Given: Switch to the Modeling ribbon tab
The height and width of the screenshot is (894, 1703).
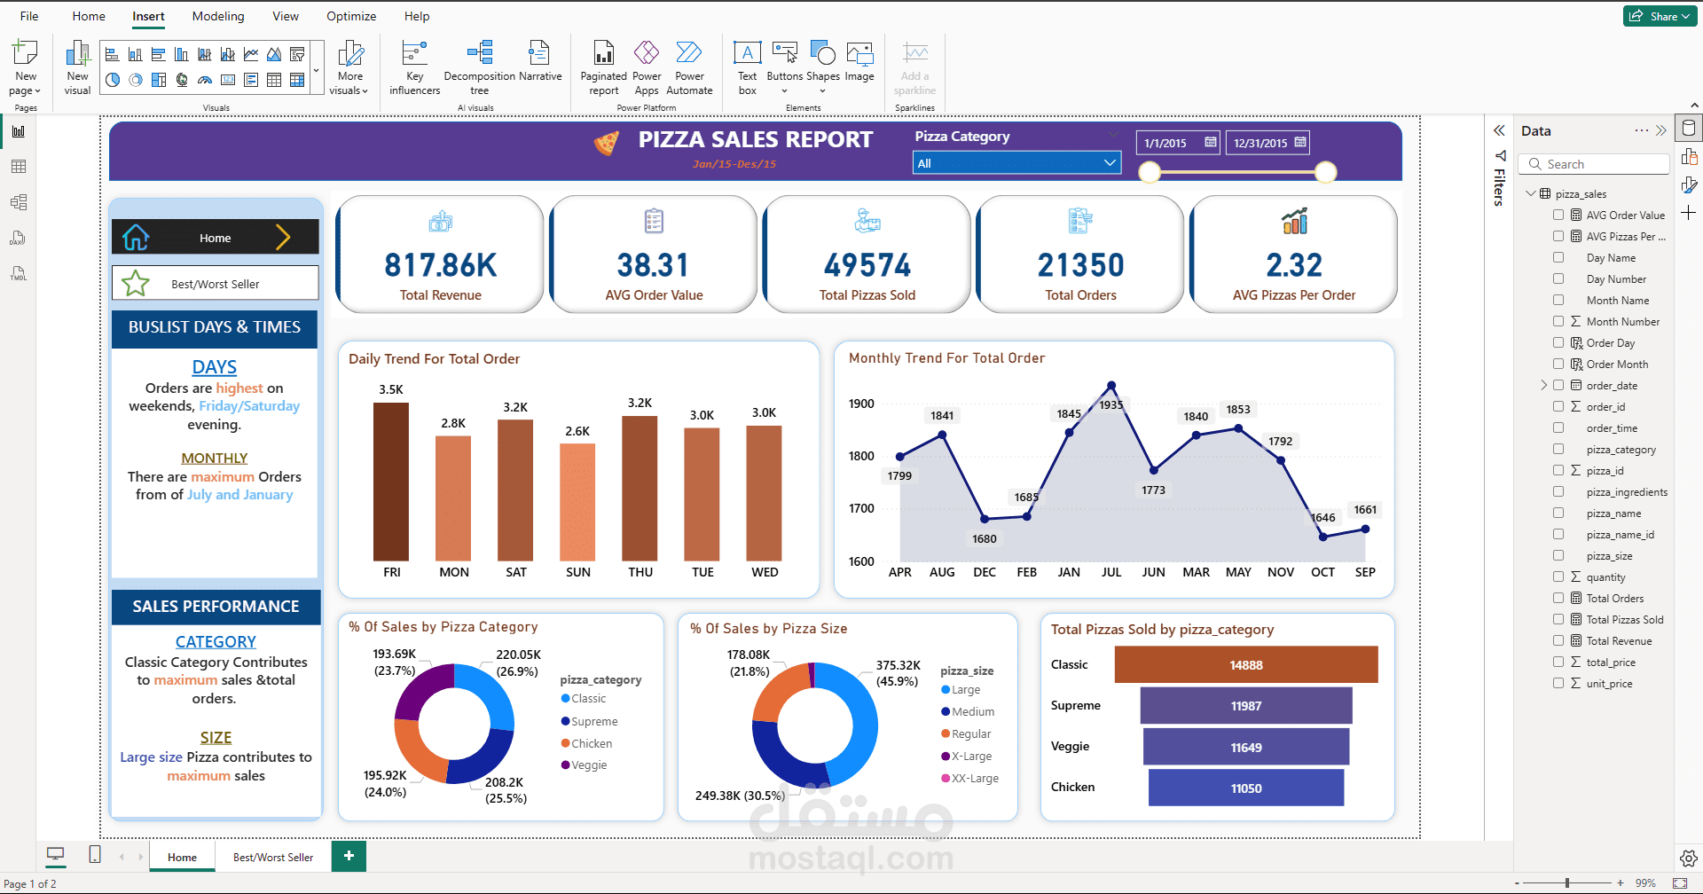Looking at the screenshot, I should (217, 16).
